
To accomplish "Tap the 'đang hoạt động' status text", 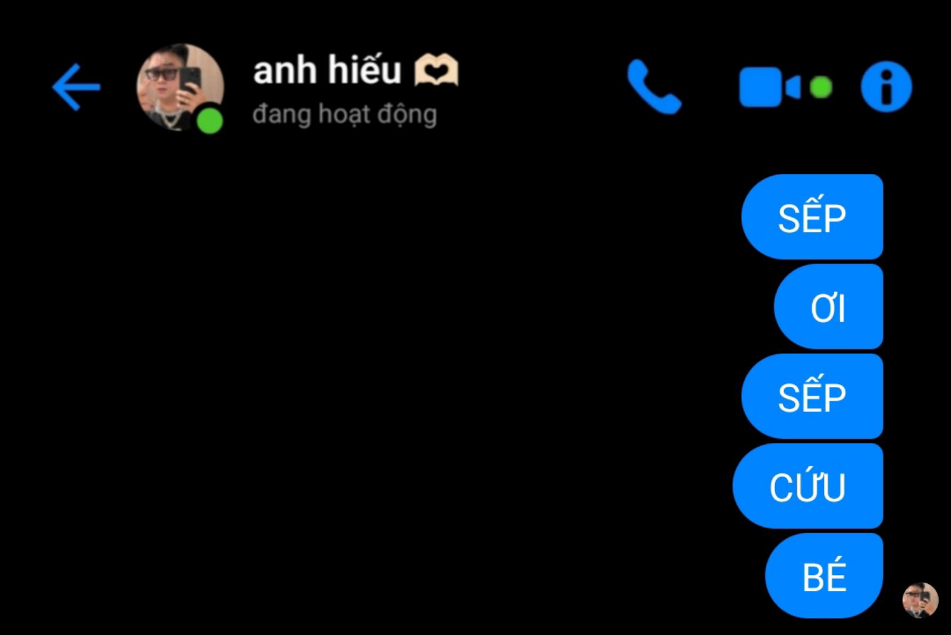I will click(345, 115).
